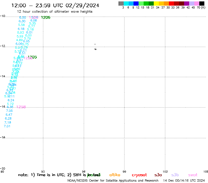This screenshot has width=208, height=183.
Task: Click the wave height value '6.21'
Action: 23,50
